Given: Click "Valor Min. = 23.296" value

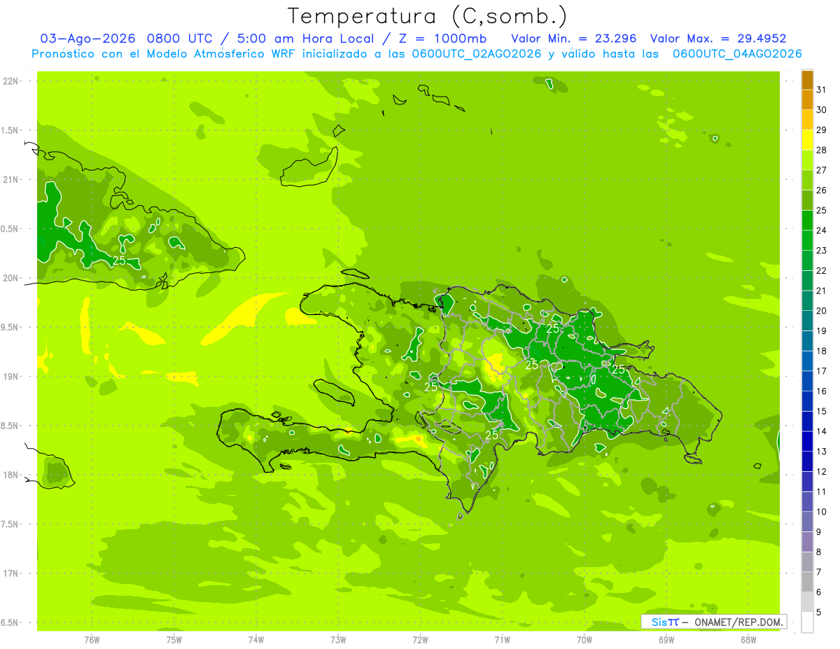Looking at the screenshot, I should (x=574, y=39).
